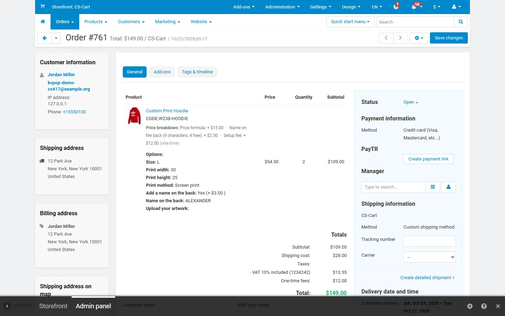Open the Products menu
The width and height of the screenshot is (505, 316).
click(96, 22)
